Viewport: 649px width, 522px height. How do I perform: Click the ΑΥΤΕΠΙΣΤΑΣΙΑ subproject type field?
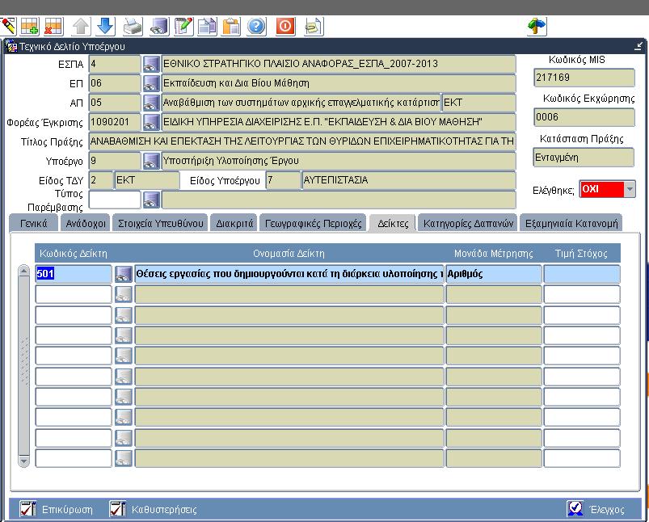[x=409, y=180]
